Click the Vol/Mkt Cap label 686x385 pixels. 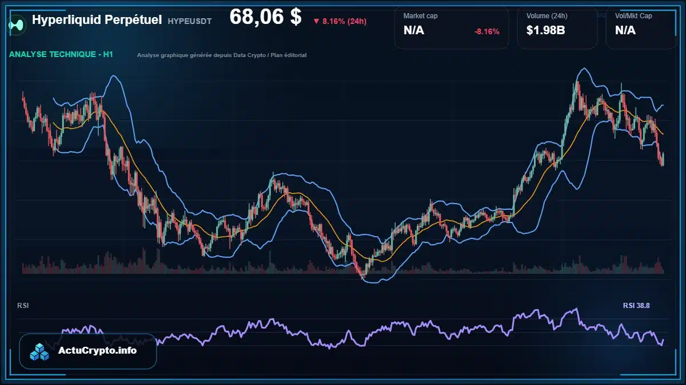click(x=633, y=16)
